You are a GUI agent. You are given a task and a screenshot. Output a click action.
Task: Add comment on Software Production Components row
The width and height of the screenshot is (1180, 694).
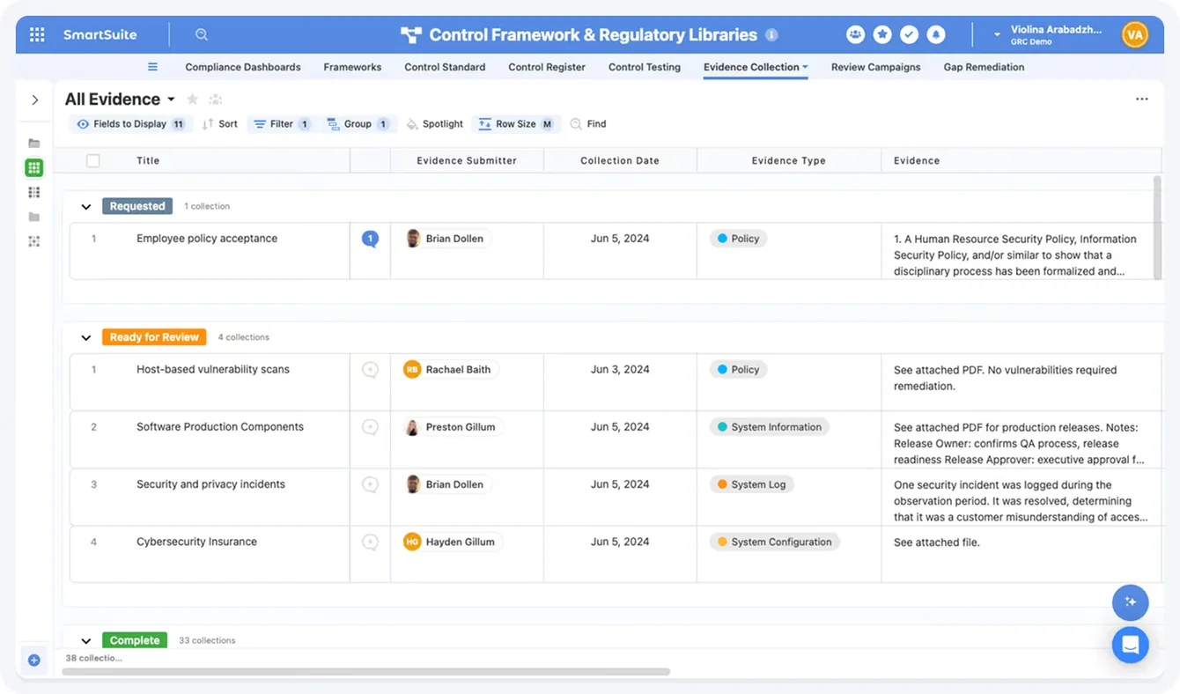[371, 427]
